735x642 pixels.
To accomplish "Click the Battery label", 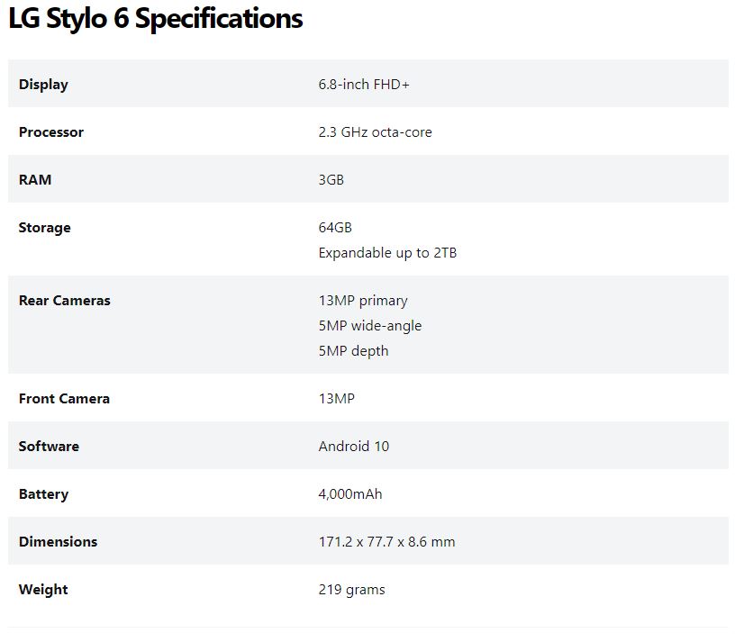I will click(x=43, y=494).
